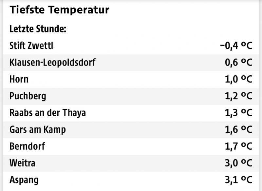Image resolution: width=262 pixels, height=191 pixels.
Task: Click the 1,6 °C temperature reading
Action: pos(238,130)
